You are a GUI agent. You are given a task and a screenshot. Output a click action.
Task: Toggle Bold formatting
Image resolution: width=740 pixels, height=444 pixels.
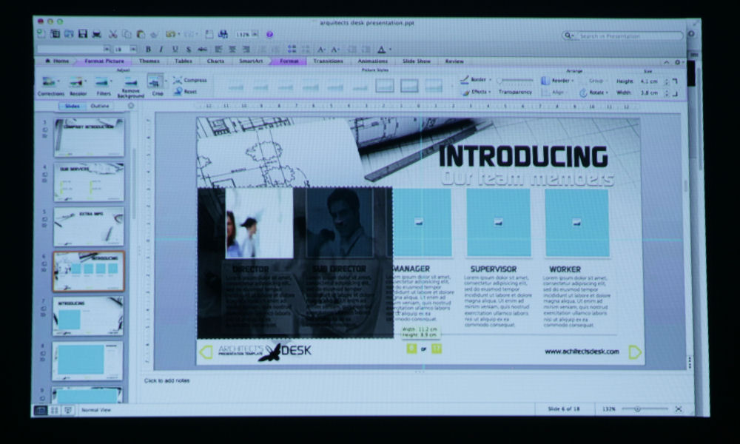[148, 49]
